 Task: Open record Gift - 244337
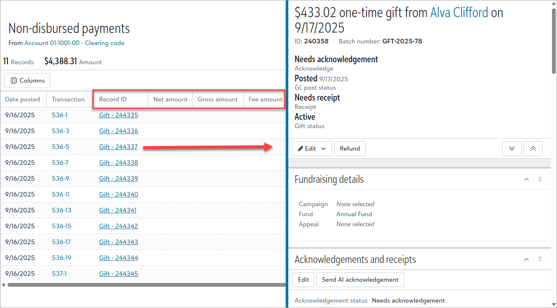[118, 147]
